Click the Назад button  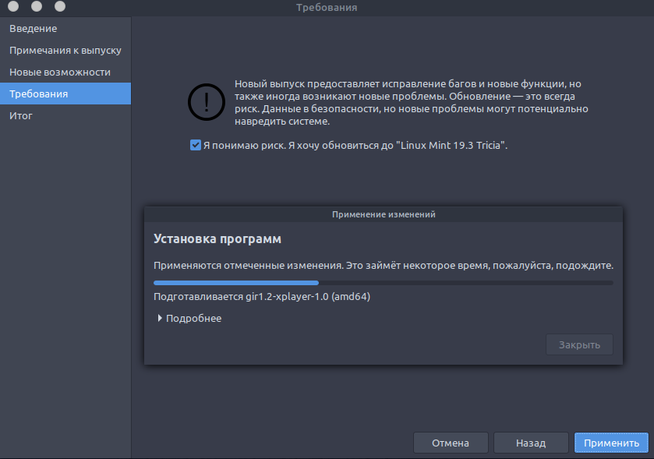(x=530, y=443)
